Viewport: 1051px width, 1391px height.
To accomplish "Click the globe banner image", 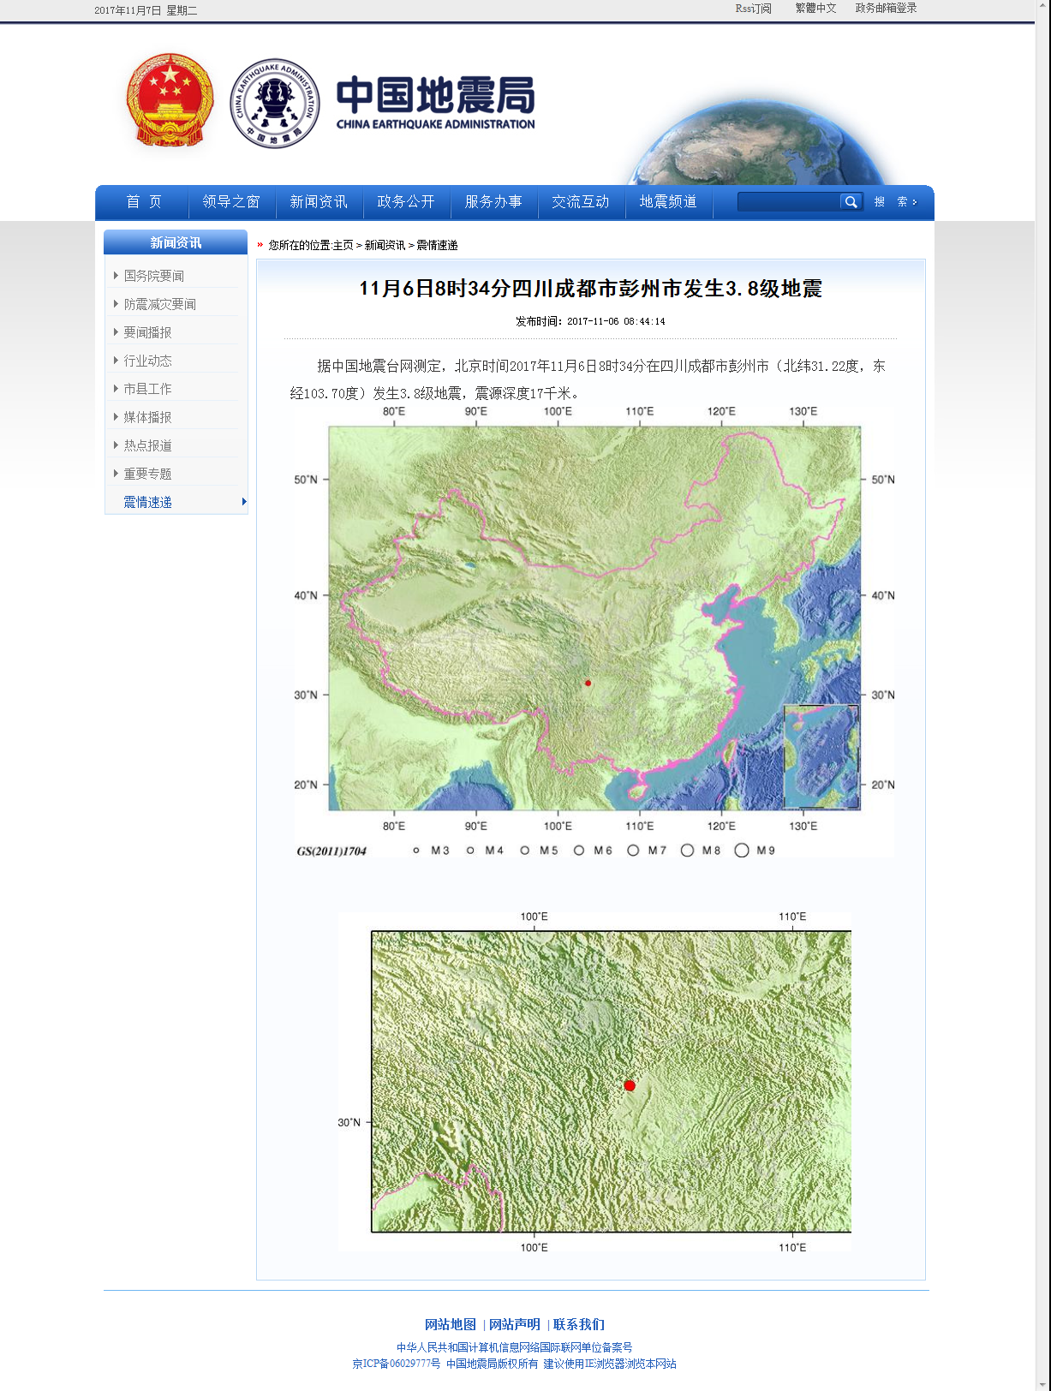I will click(x=758, y=141).
